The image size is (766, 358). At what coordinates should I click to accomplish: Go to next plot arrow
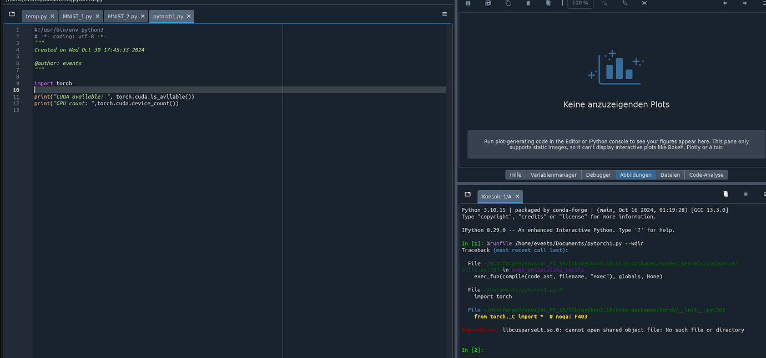(745, 3)
